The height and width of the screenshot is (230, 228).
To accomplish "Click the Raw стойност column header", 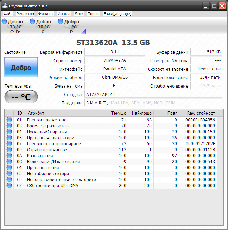I will click(x=198, y=113).
